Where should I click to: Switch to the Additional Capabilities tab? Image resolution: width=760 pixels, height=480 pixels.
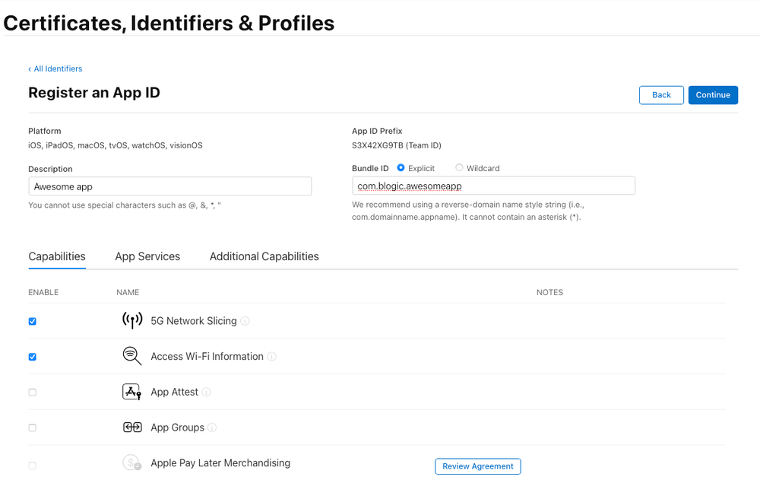(264, 256)
